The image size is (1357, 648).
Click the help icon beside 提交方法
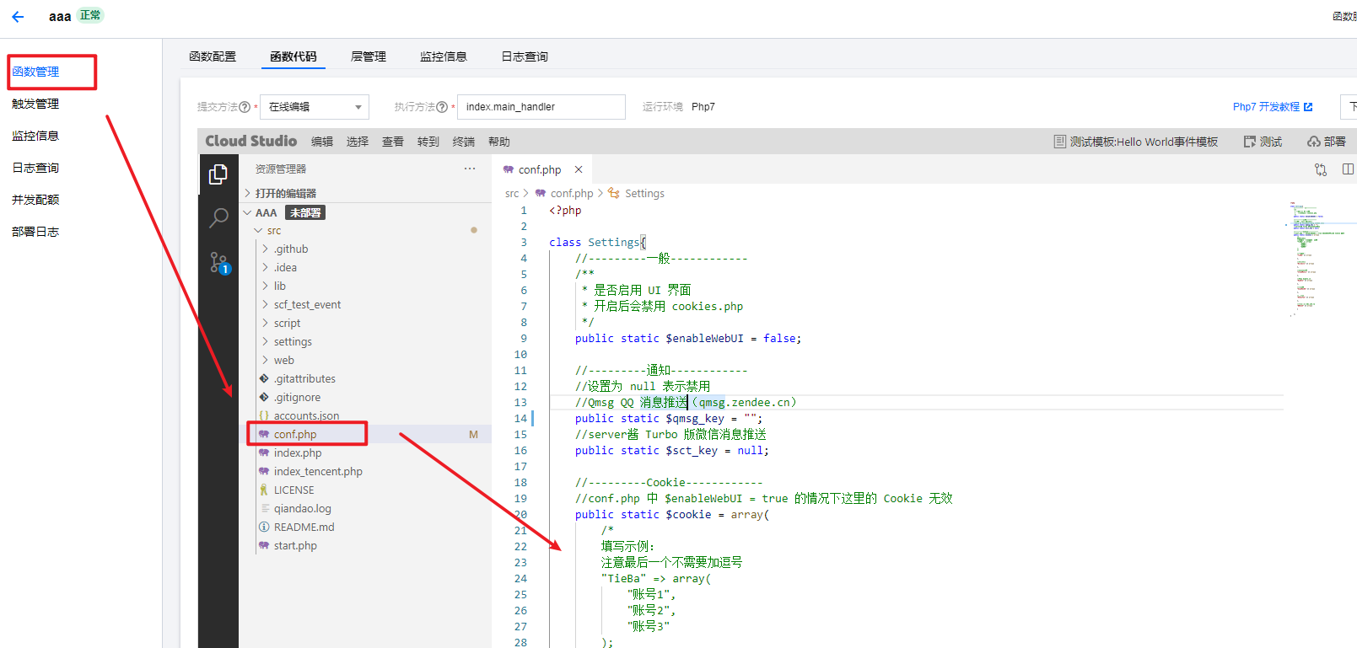click(x=245, y=107)
